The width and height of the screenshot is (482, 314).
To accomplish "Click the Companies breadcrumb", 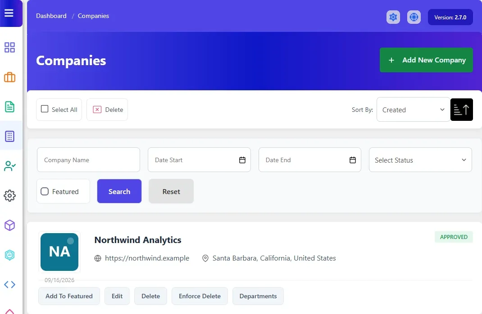I will click(93, 16).
